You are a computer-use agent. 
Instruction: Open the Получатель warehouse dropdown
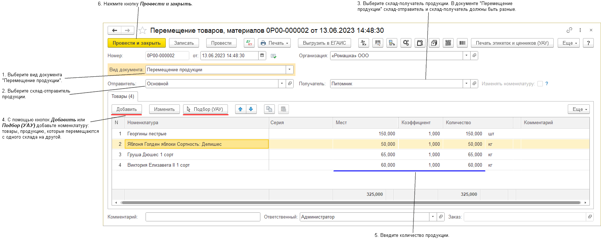click(x=466, y=84)
